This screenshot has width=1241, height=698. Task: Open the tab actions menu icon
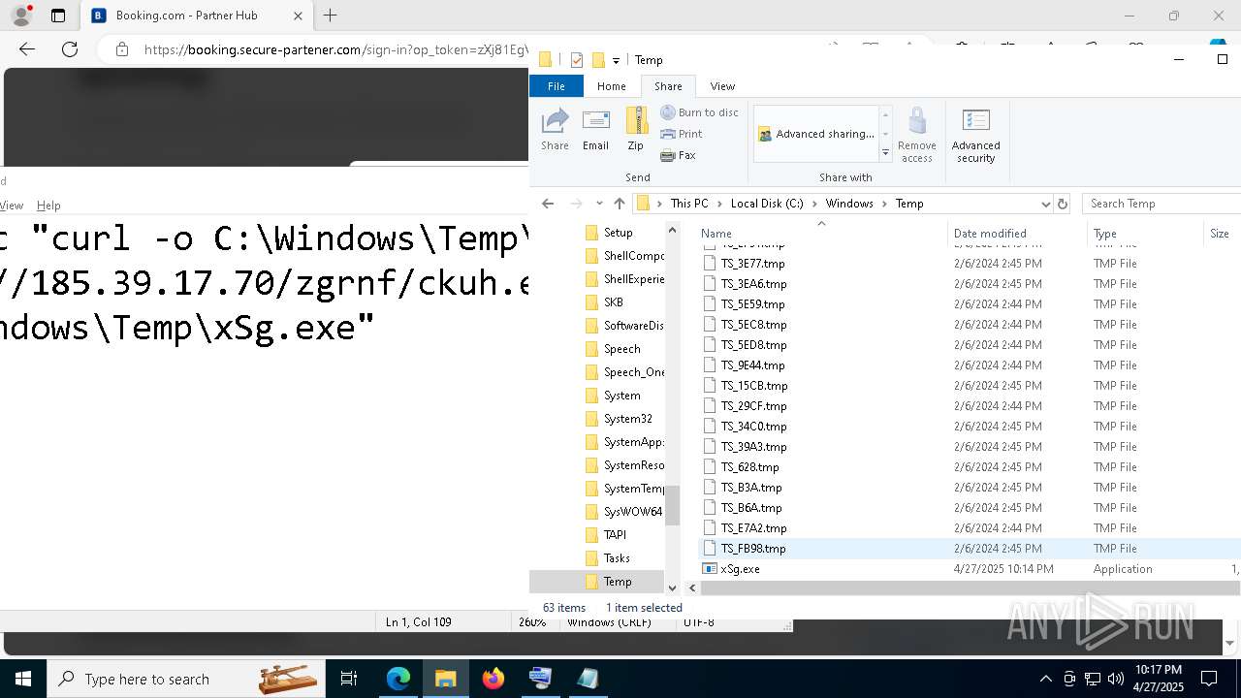[58, 16]
